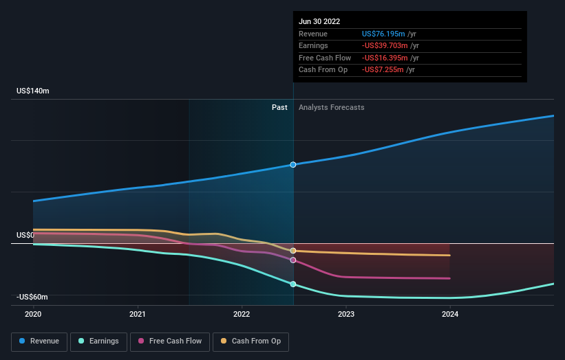This screenshot has height=360, width=565.
Task: Click the Past label
Action: (279, 108)
